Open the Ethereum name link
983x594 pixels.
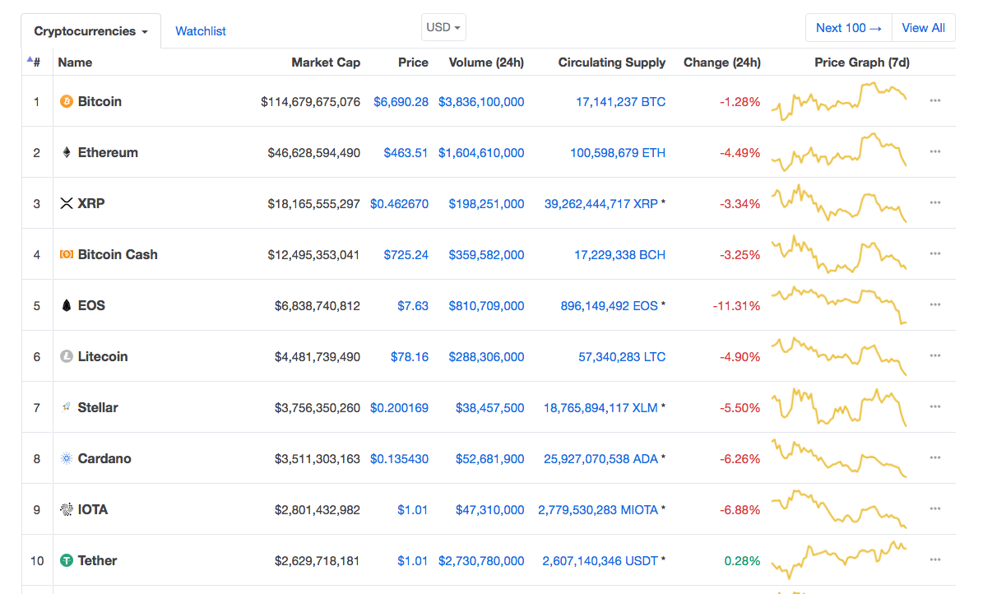[x=108, y=152]
